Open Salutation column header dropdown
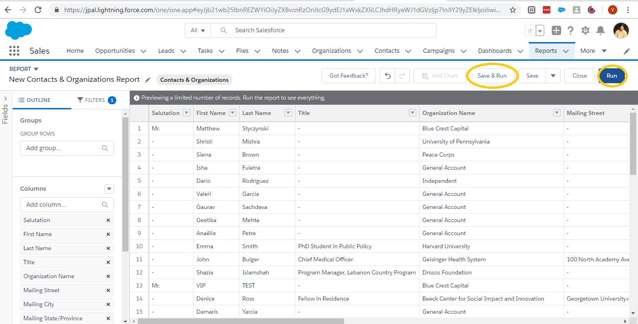Viewport: 638px width, 324px height. pos(187,113)
